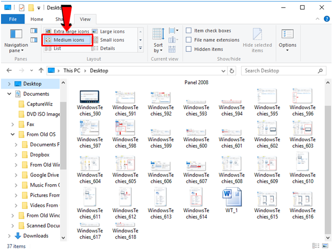Select WindowsTechies_618 file
The image size is (332, 251).
click(125, 231)
